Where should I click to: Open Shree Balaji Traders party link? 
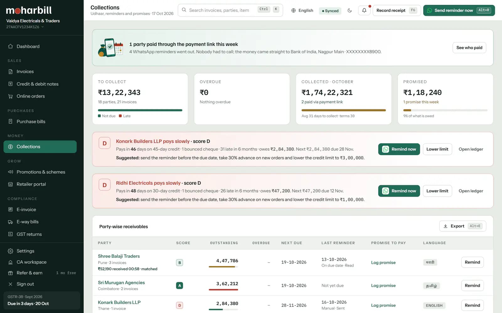(x=119, y=256)
